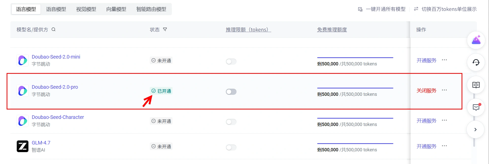Expand the floating sidebar chevron arrow
The width and height of the screenshot is (489, 164).
(476, 130)
